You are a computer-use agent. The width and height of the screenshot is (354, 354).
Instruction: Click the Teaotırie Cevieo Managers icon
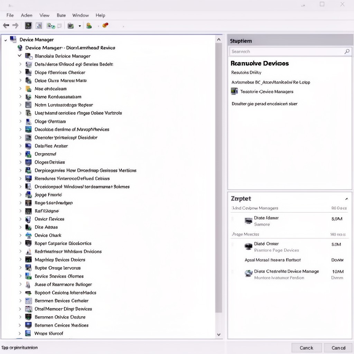click(234, 91)
